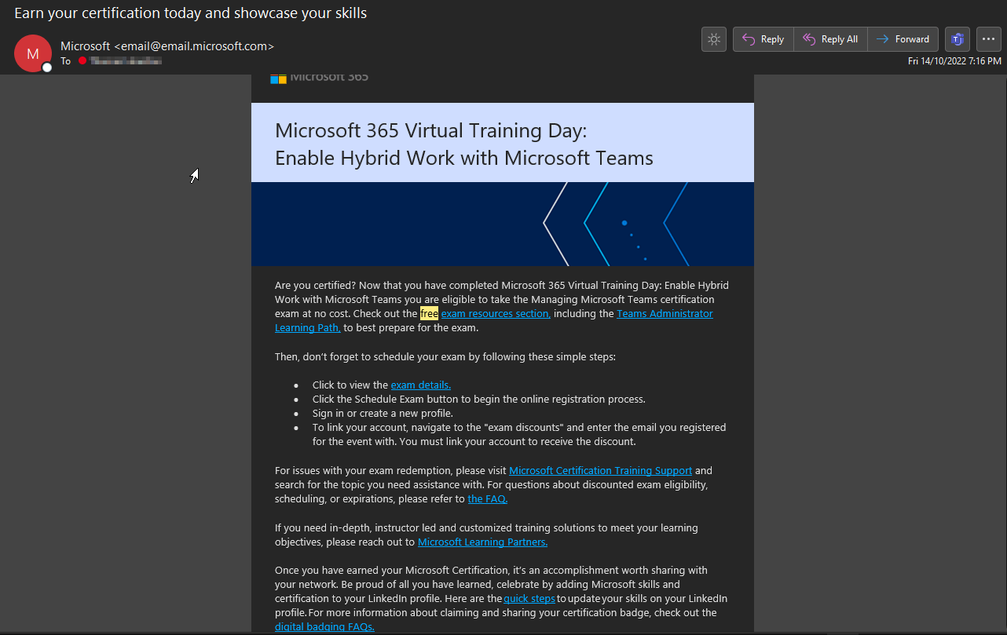Forward this email
The image size is (1007, 635).
tap(903, 39)
